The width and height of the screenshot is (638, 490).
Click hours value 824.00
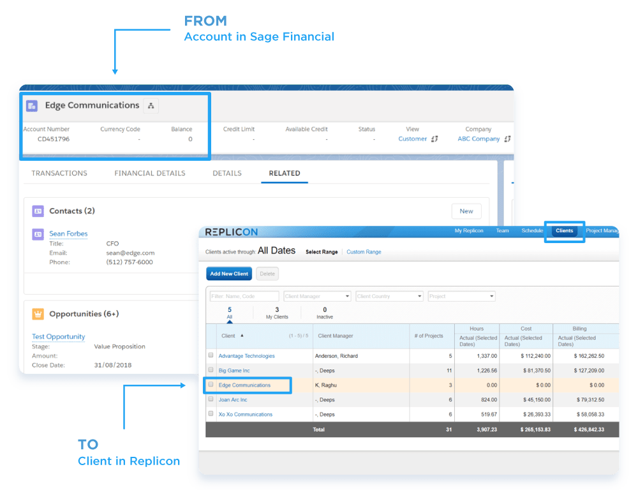pyautogui.click(x=489, y=399)
